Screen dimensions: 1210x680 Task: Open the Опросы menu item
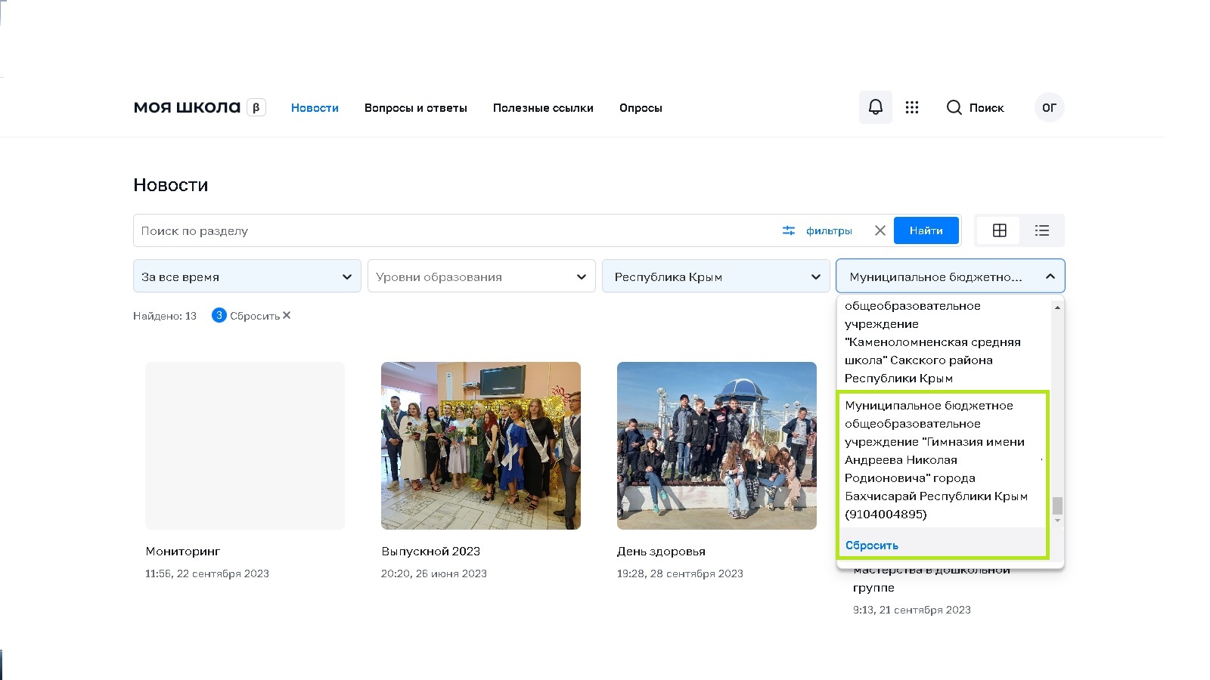[x=641, y=108]
